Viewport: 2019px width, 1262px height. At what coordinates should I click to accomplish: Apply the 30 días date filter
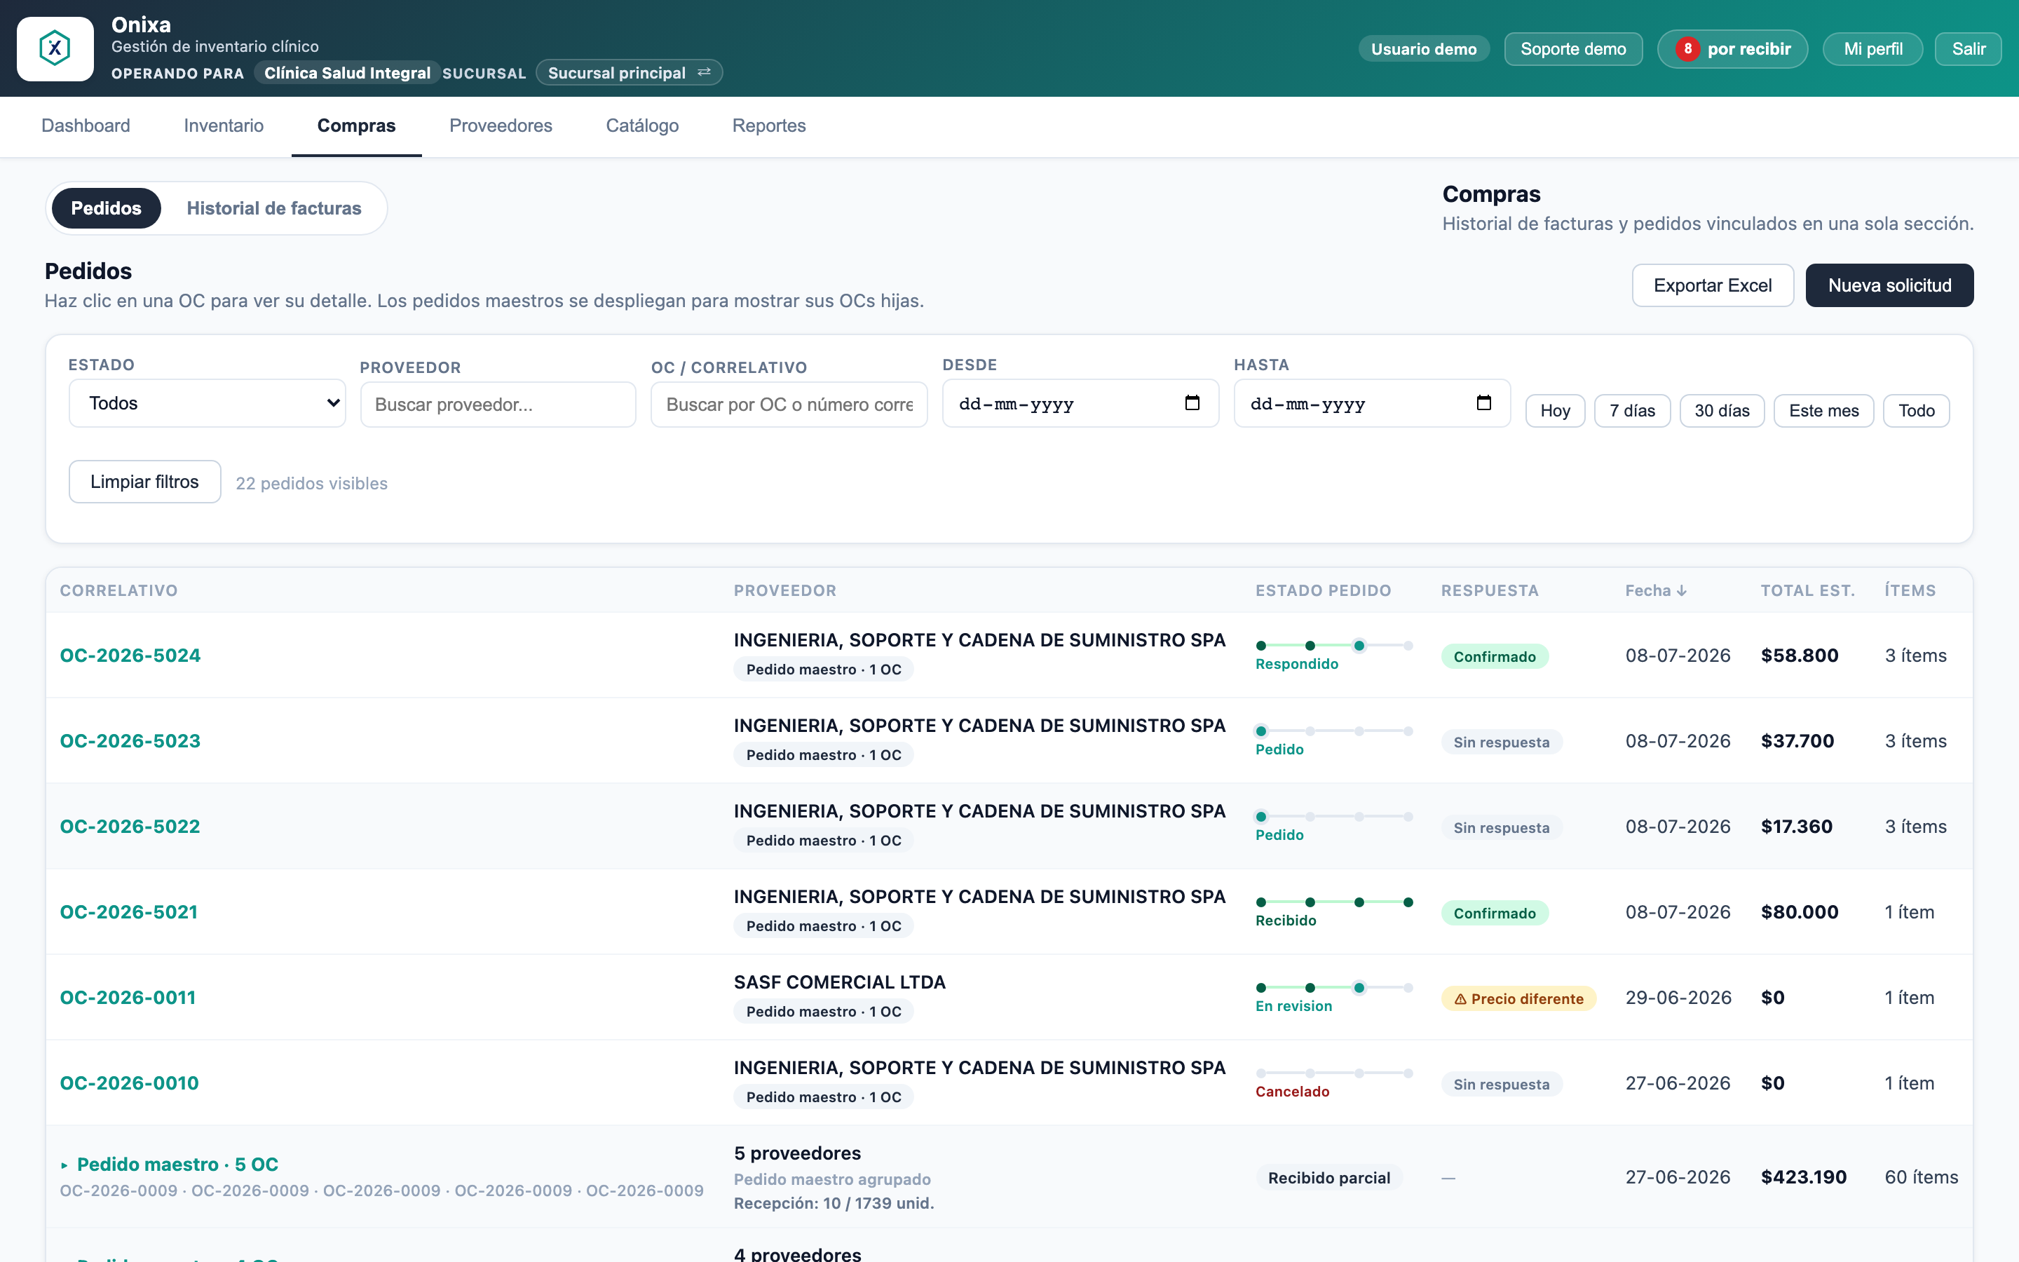click(x=1722, y=411)
